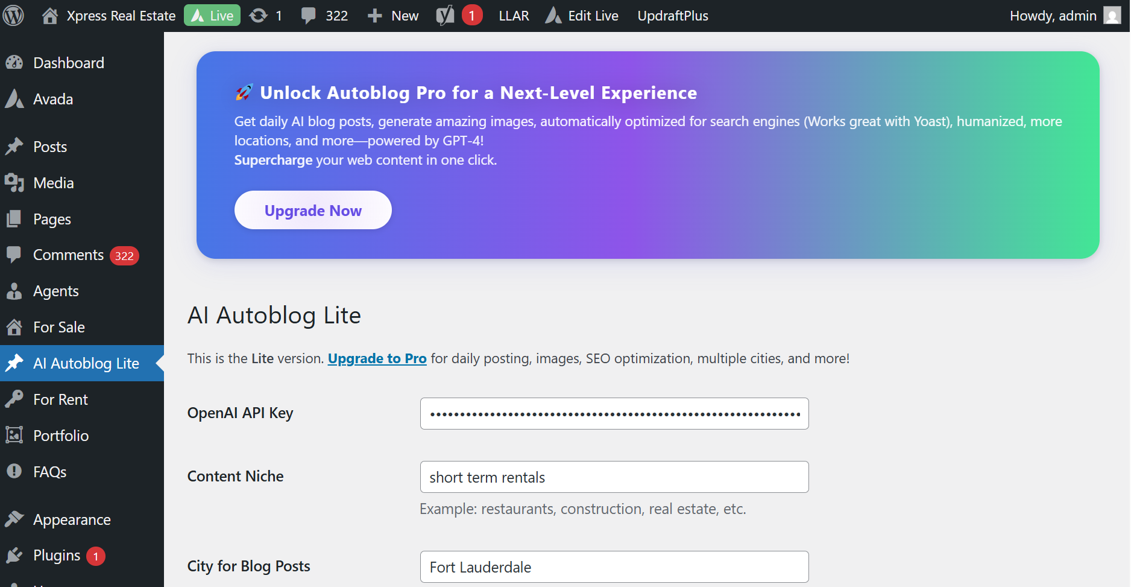
Task: Click Edit Live in the admin bar
Action: coord(593,16)
